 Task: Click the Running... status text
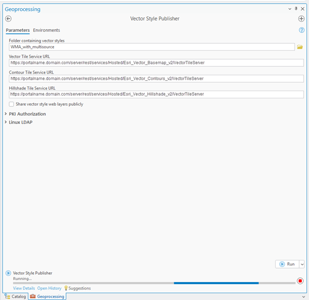click(x=22, y=278)
